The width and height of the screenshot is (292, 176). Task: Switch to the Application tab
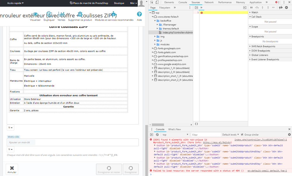coord(255,2)
